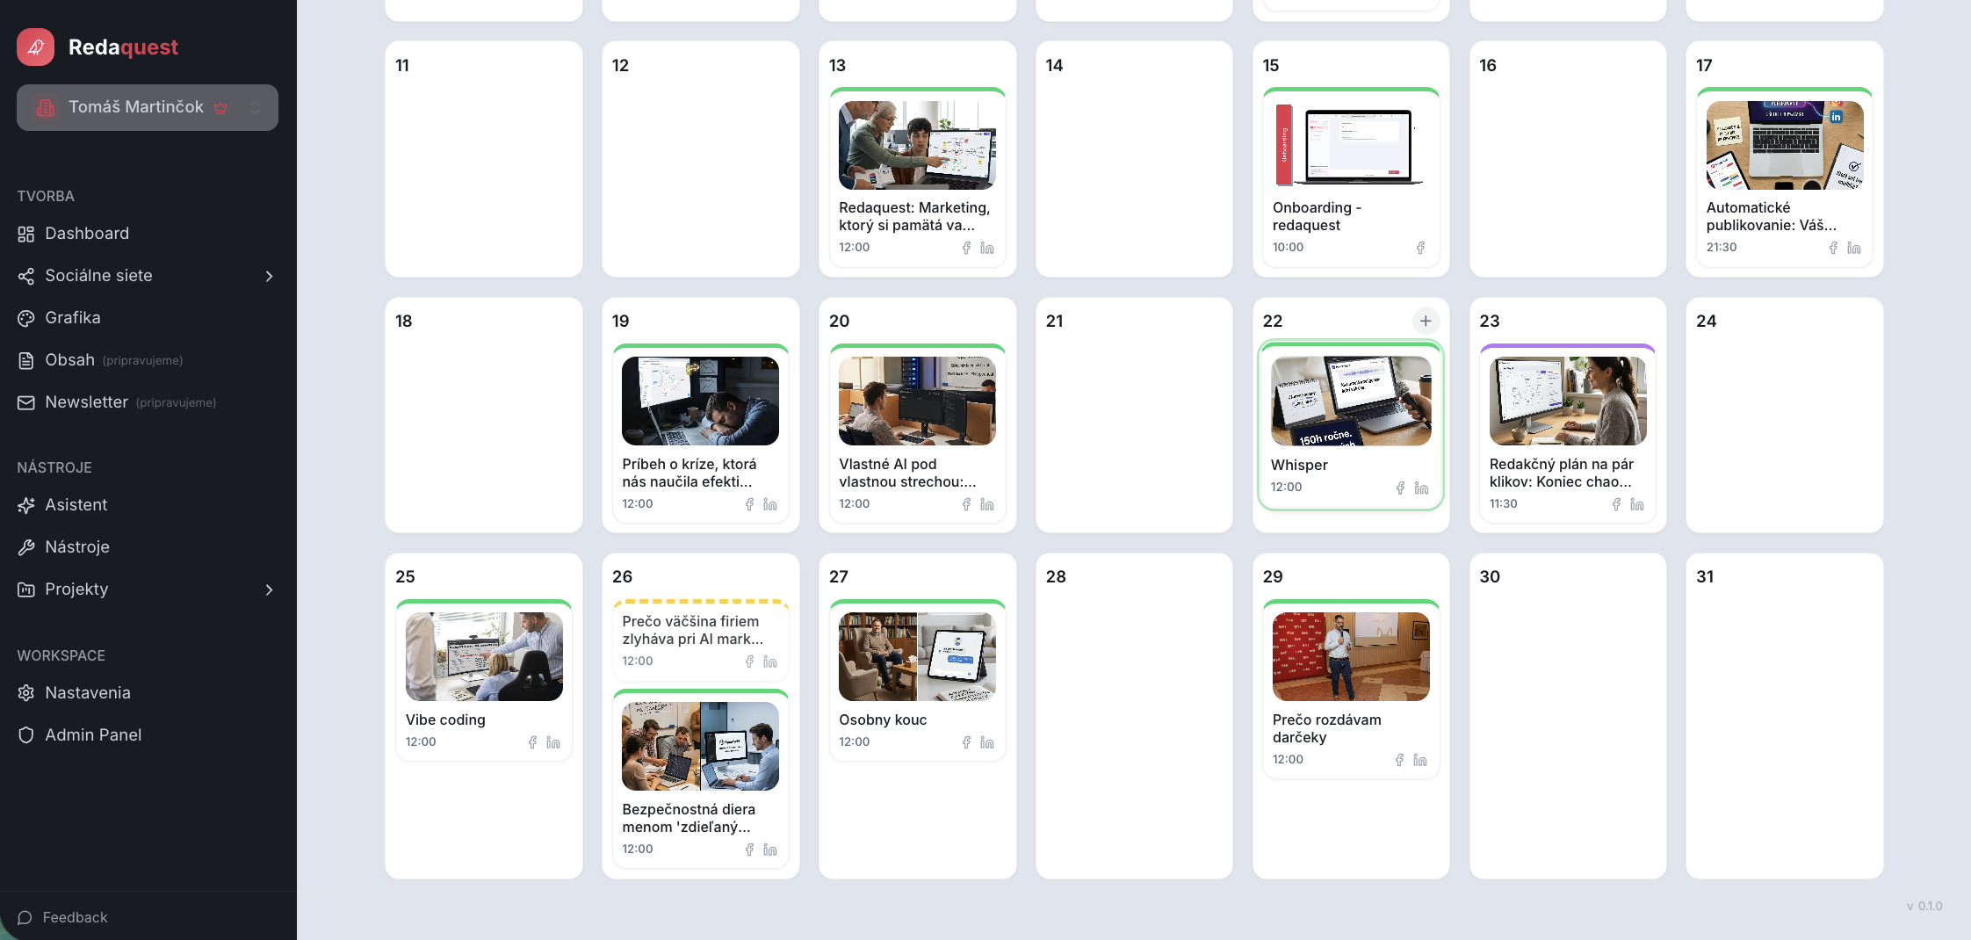This screenshot has width=1971, height=940.
Task: Click Facebook icon on Príbeh o kríze post
Action: click(749, 504)
